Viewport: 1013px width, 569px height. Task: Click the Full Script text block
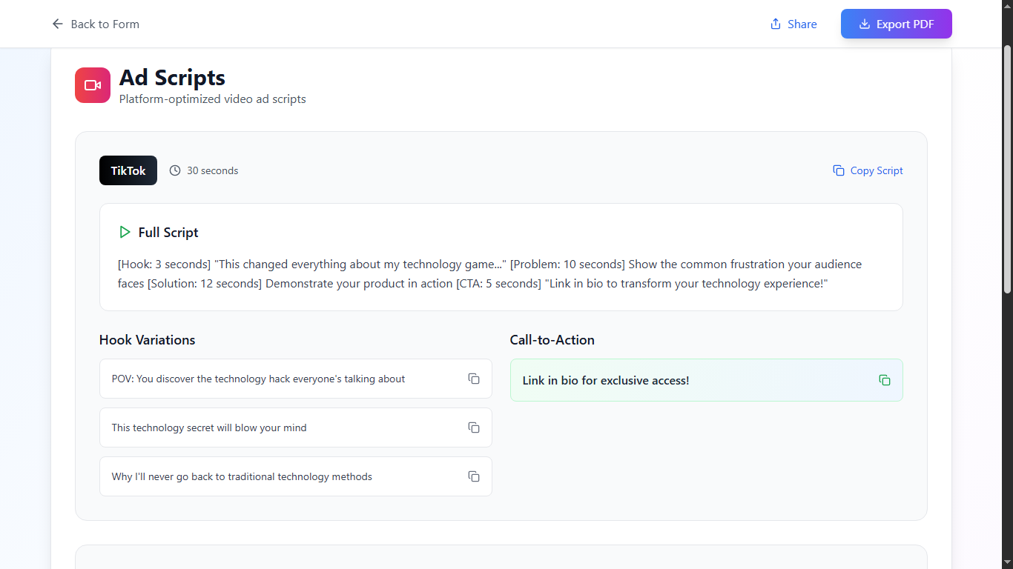click(489, 273)
